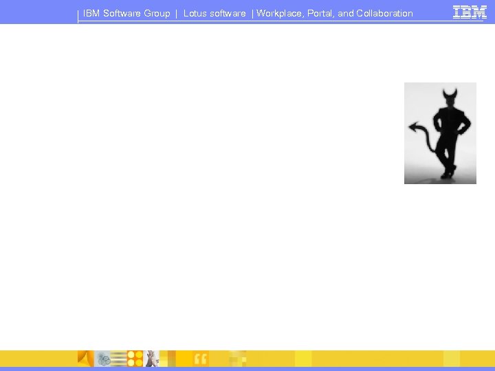Click the quotation mark icon in the footer
The image size is (495, 371).
coord(201,359)
